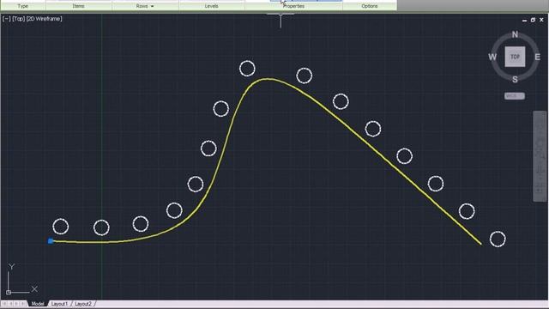Viewport: 549px width, 309px height.
Task: Open the WCS dropdown below the ViewCube
Action: pyautogui.click(x=515, y=95)
